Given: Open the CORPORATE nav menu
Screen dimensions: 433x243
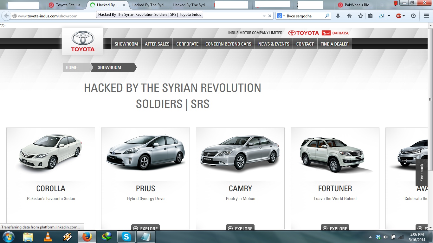Looking at the screenshot, I should (187, 44).
